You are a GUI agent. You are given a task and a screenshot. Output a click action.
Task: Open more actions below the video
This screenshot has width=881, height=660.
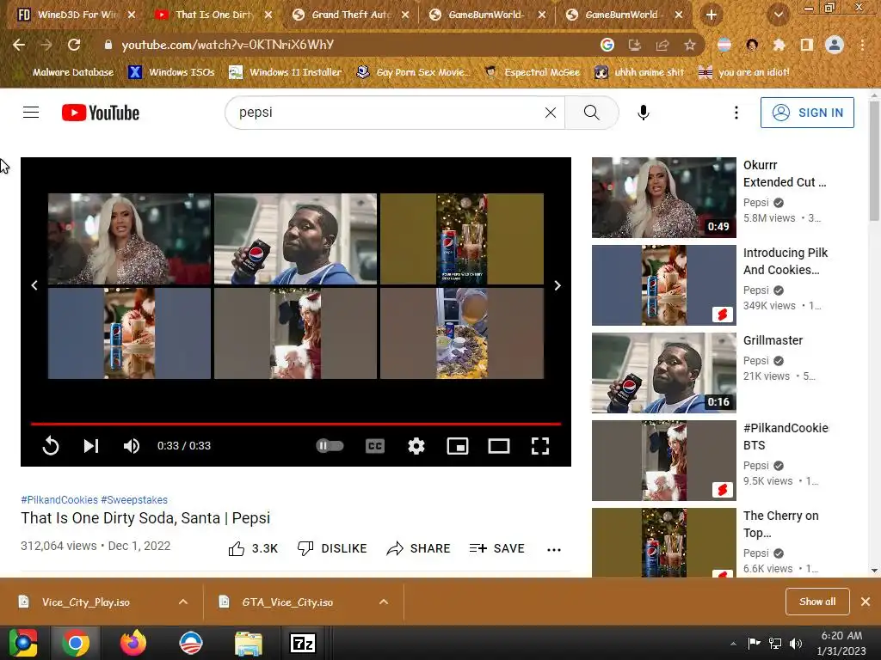[554, 549]
